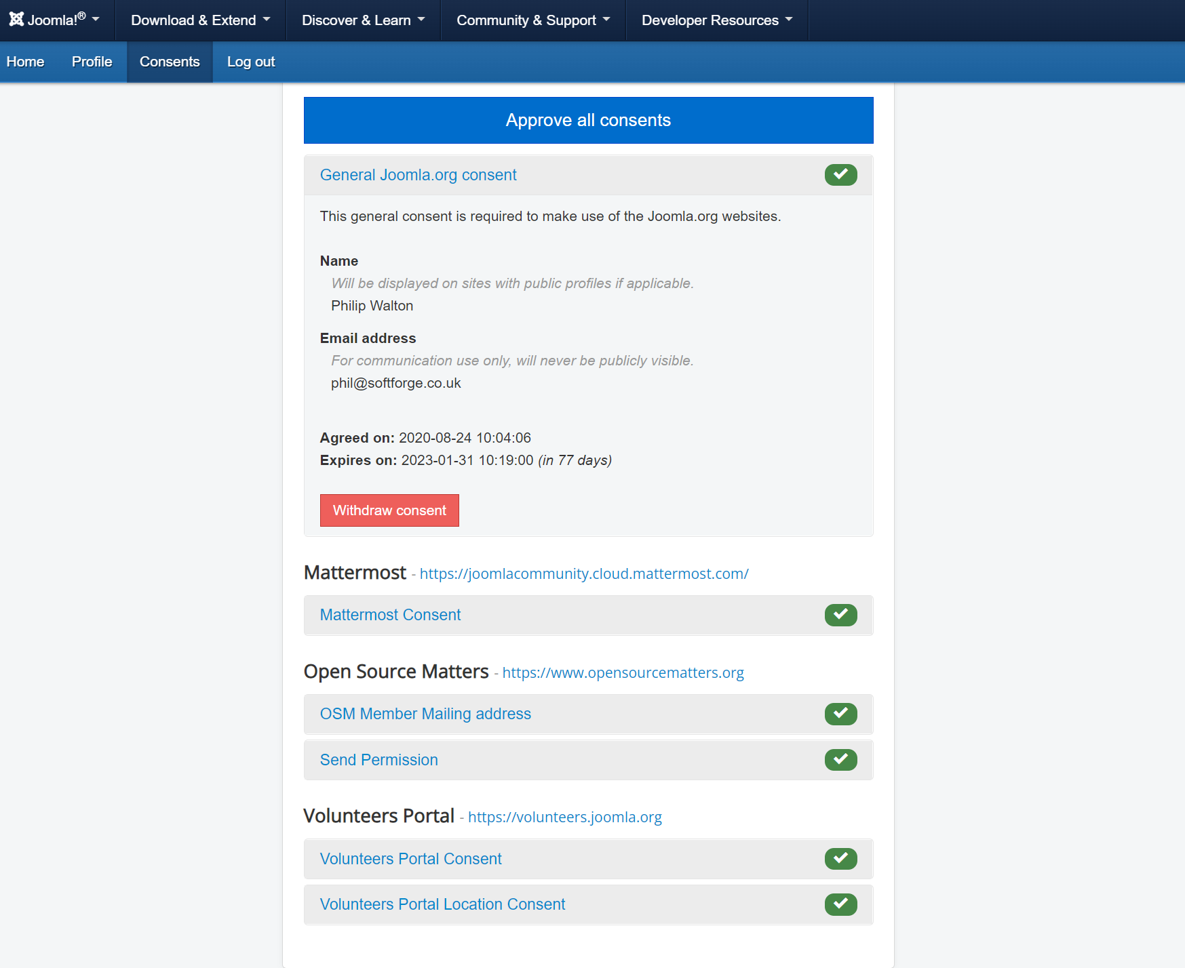Go to the Home tab
Image resolution: width=1185 pixels, height=968 pixels.
[x=26, y=62]
